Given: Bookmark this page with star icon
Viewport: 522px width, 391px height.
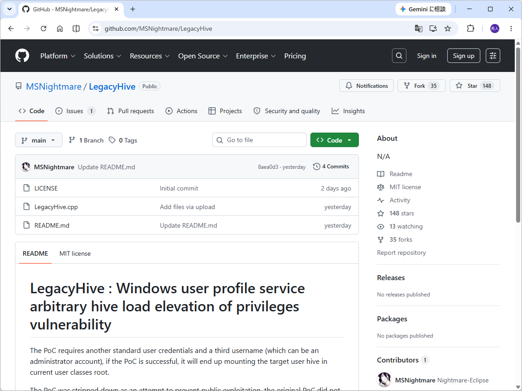Looking at the screenshot, I should point(448,29).
